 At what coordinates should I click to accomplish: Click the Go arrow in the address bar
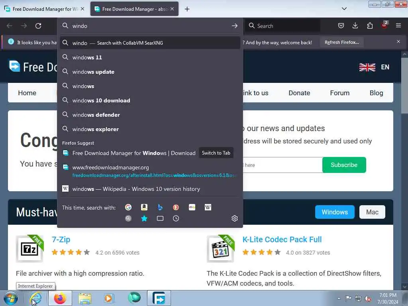coord(234,26)
